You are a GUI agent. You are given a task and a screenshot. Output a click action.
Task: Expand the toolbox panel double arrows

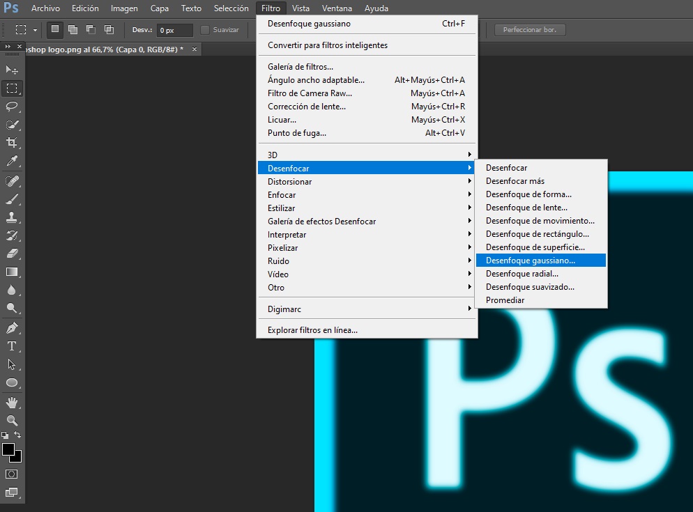8,47
